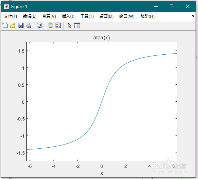Open the 插入(I) menu
198x179 pixels.
(68, 16)
